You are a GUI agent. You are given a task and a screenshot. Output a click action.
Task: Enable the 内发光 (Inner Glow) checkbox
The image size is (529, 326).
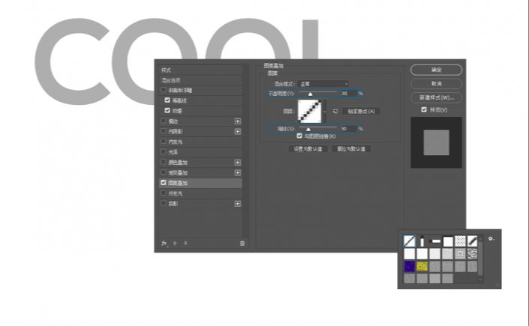164,142
